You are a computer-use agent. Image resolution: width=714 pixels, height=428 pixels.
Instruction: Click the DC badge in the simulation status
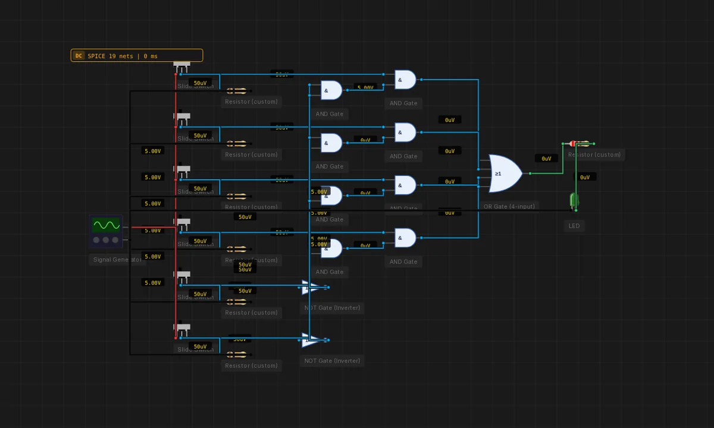79,56
